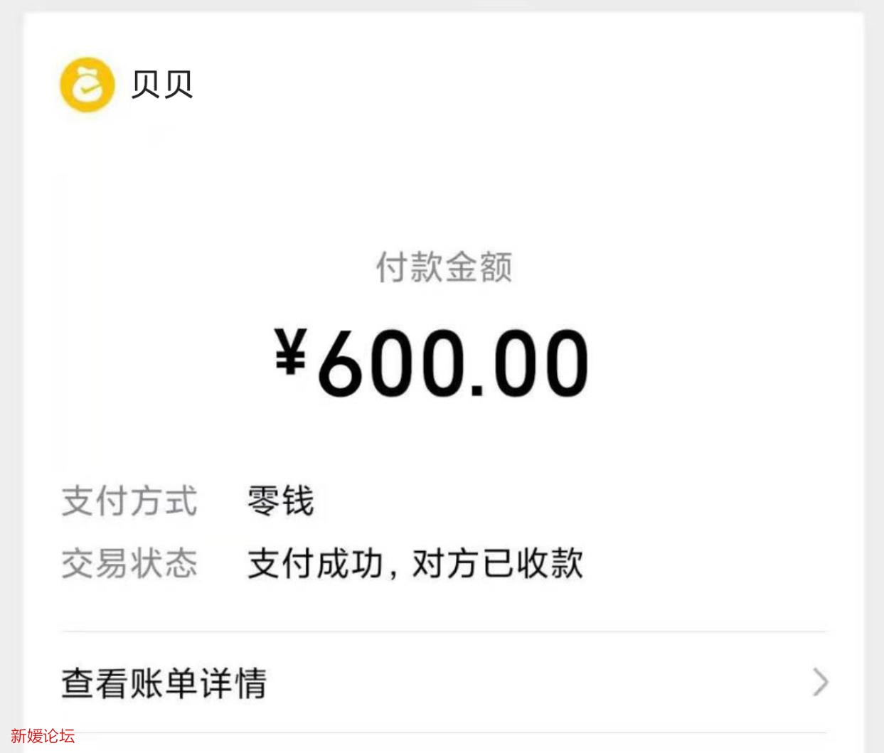Tap the 贝贝 merchant name text
The image size is (884, 753).
[161, 84]
